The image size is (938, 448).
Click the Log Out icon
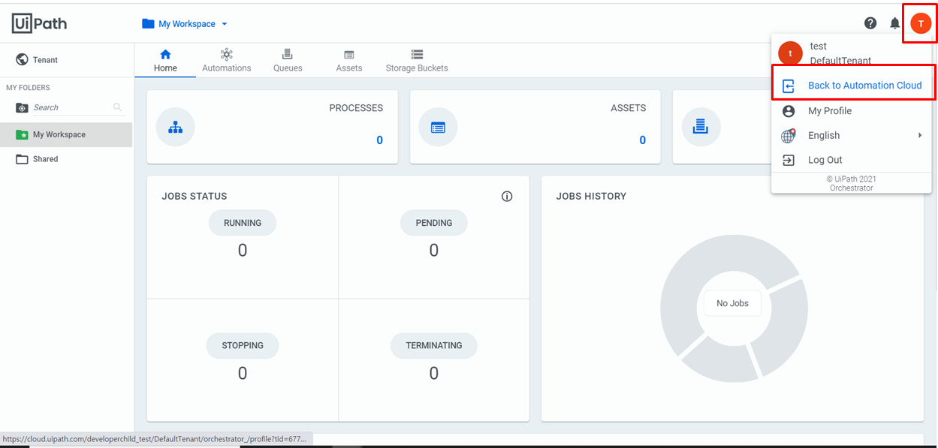pyautogui.click(x=789, y=160)
